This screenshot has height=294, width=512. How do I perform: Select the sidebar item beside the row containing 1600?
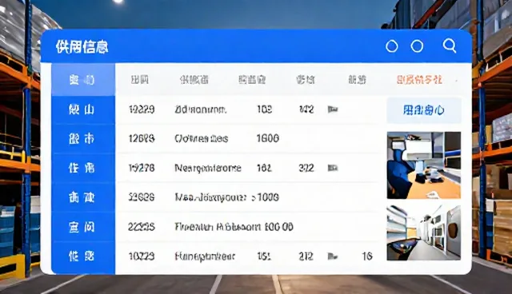pyautogui.click(x=83, y=139)
